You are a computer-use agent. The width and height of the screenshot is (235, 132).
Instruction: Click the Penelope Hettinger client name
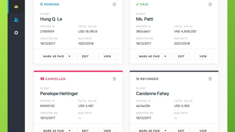(59, 93)
